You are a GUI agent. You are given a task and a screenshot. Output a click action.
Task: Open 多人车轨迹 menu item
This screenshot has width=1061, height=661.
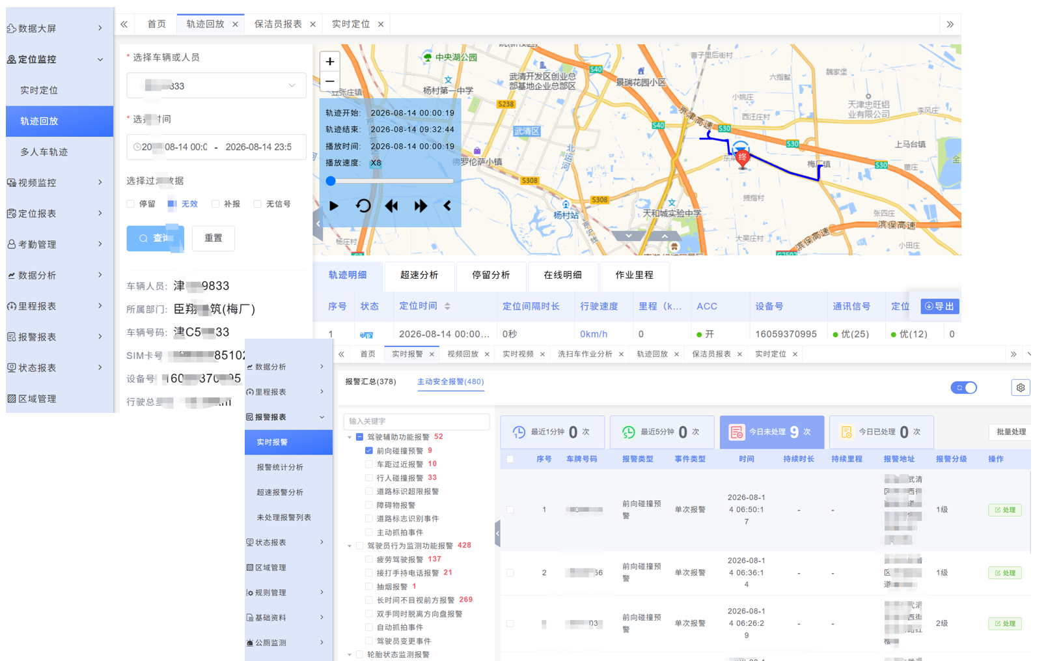point(59,152)
